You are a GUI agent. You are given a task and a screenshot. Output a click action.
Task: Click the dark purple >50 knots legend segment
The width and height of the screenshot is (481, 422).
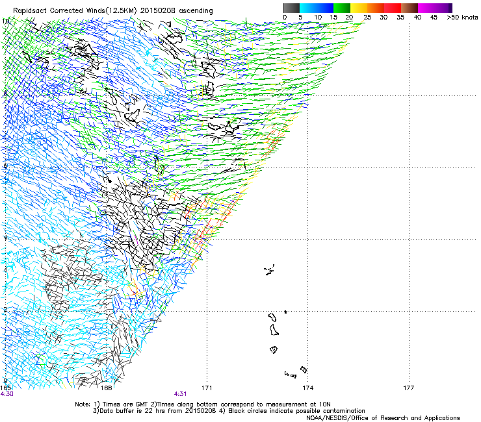450,8
